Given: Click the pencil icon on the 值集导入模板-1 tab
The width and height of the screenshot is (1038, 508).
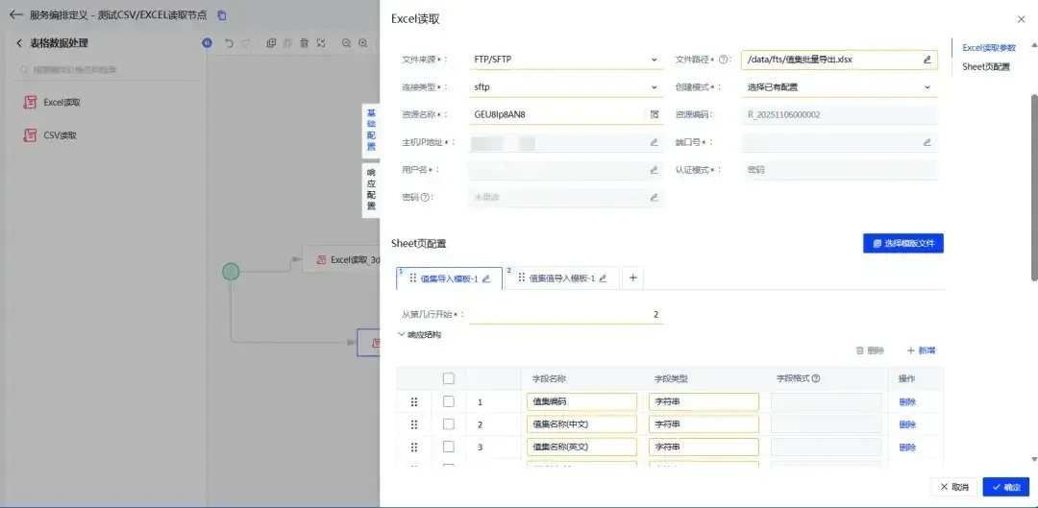Looking at the screenshot, I should click(x=486, y=278).
